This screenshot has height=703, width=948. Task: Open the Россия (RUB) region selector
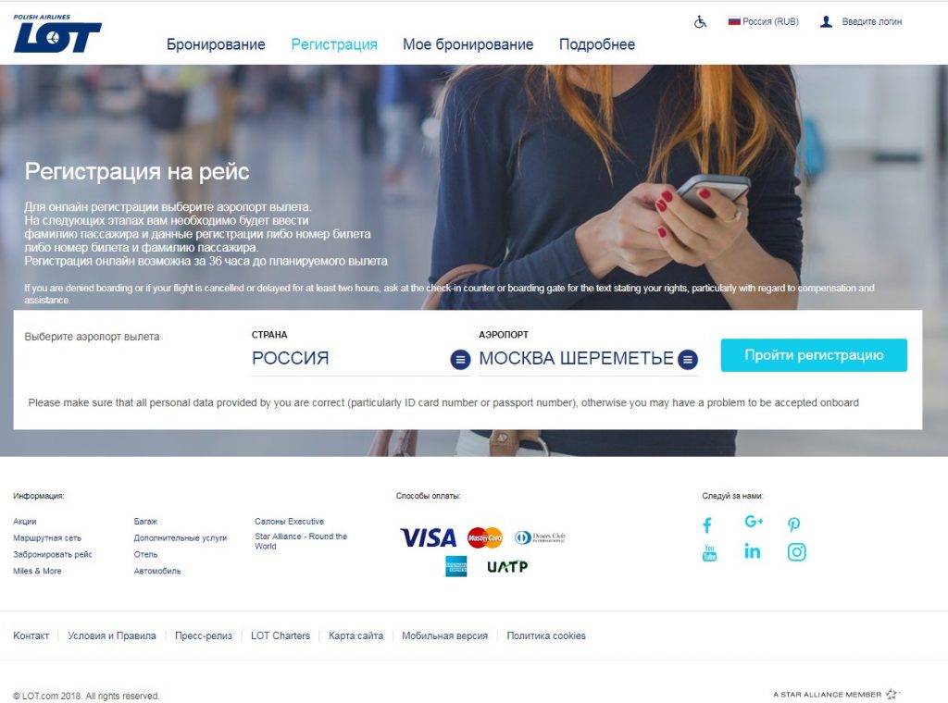click(763, 22)
